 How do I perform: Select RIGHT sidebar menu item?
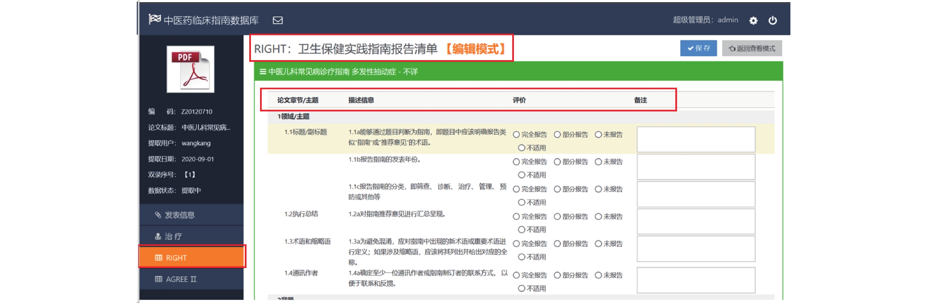[191, 257]
